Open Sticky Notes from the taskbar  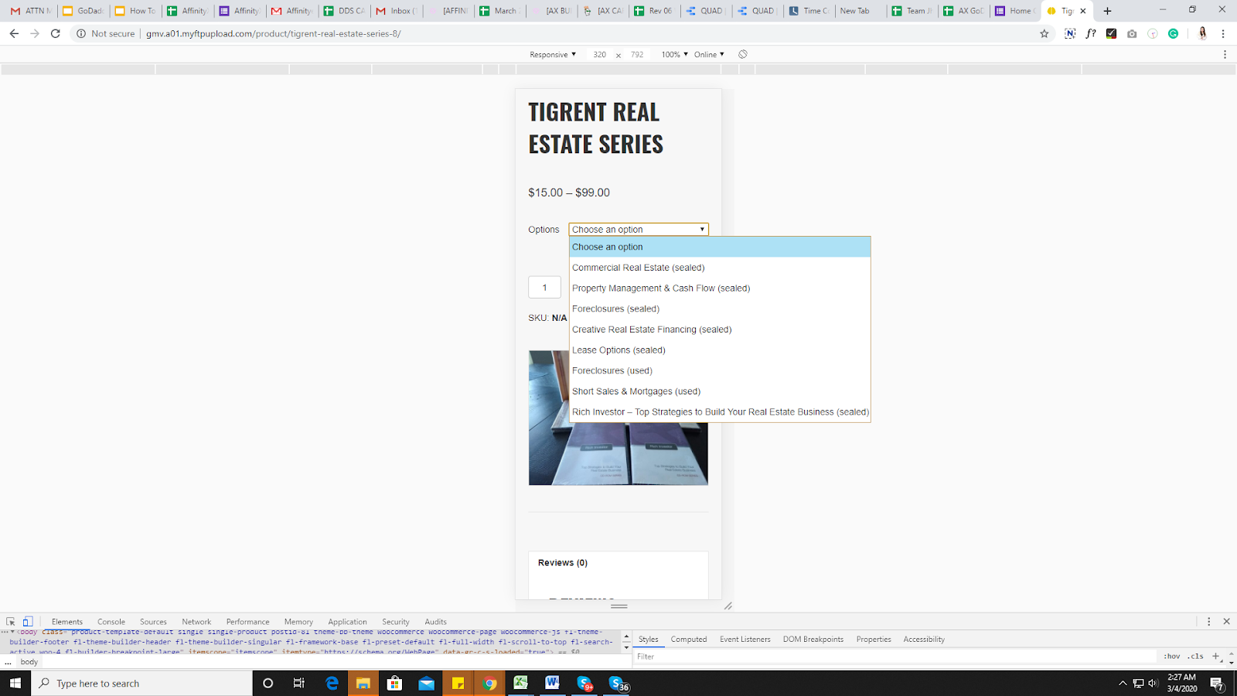coord(458,683)
